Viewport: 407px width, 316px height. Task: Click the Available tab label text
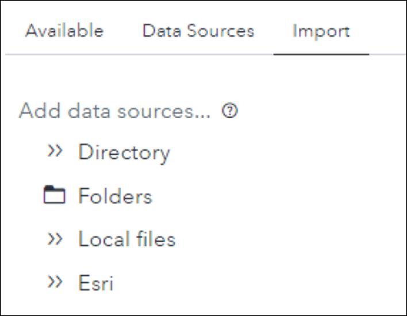(64, 30)
